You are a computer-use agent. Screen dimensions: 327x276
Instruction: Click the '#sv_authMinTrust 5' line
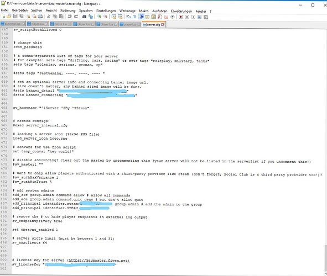click(32, 182)
